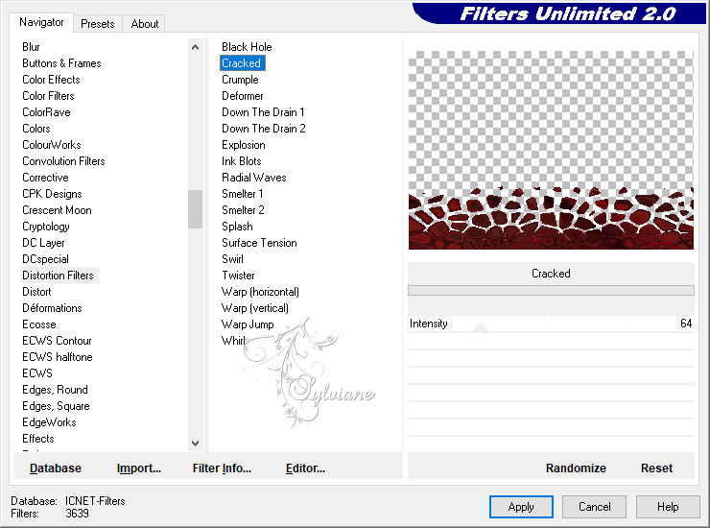710x528 pixels.
Task: Select Buttons & Frames category
Action: coord(61,63)
